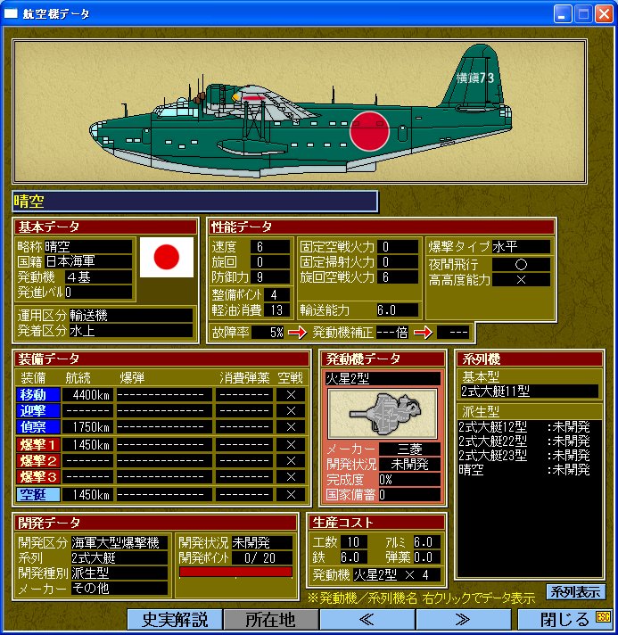Click the 軽油消費 13 value
Screen dimensions: 618x635
tap(277, 310)
